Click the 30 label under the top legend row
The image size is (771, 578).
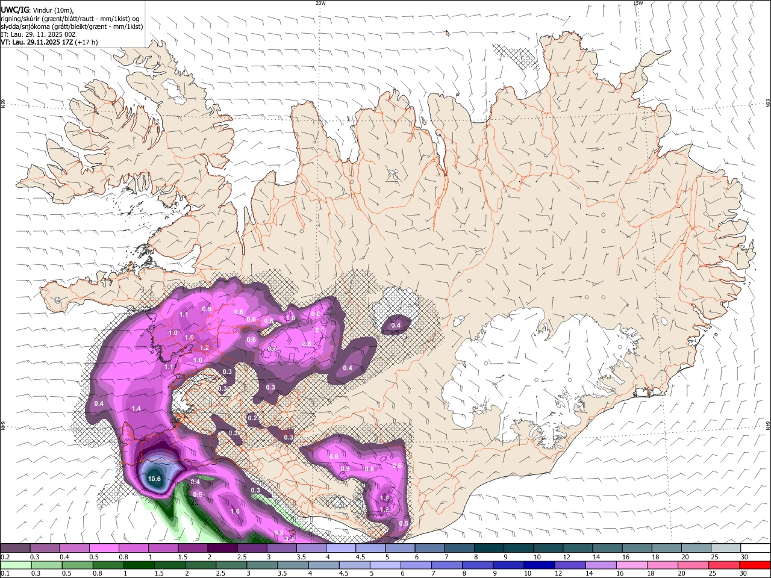[744, 557]
